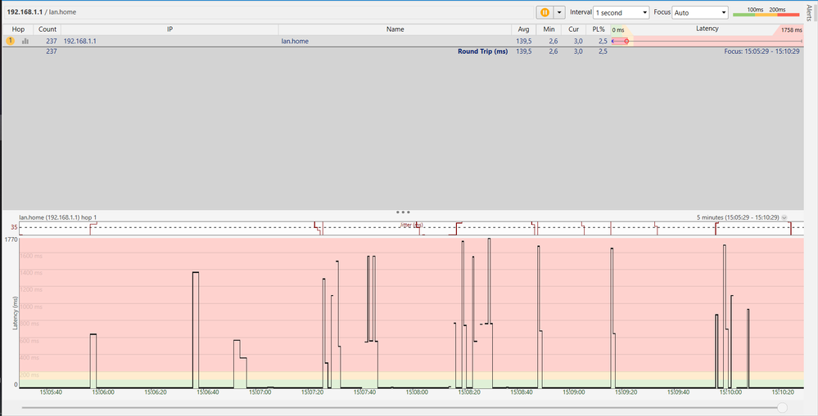
Task: Toggle the hop 1 timeline graph icon
Action: [25, 40]
